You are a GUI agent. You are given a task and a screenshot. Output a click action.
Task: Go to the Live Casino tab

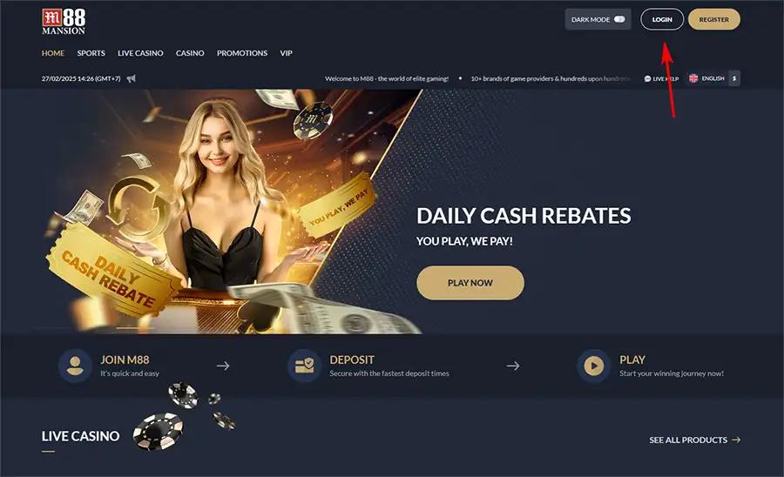click(140, 53)
